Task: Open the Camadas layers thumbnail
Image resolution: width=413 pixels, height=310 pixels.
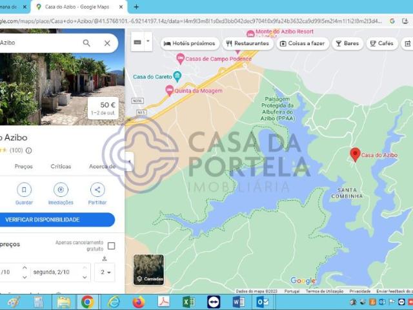Action: (148, 269)
